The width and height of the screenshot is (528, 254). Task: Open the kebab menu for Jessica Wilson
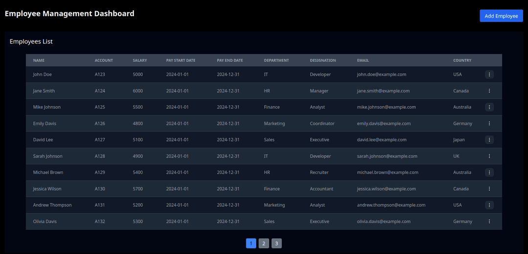click(x=489, y=189)
